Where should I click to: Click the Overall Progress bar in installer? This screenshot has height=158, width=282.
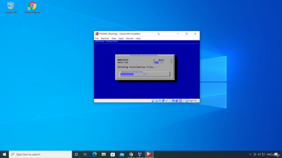pos(145,74)
